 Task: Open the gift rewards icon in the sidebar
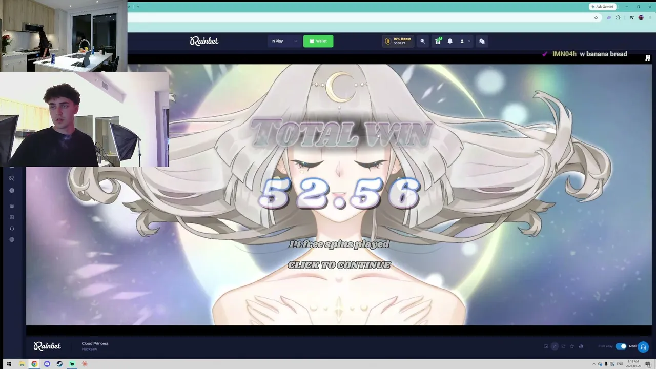pyautogui.click(x=12, y=206)
